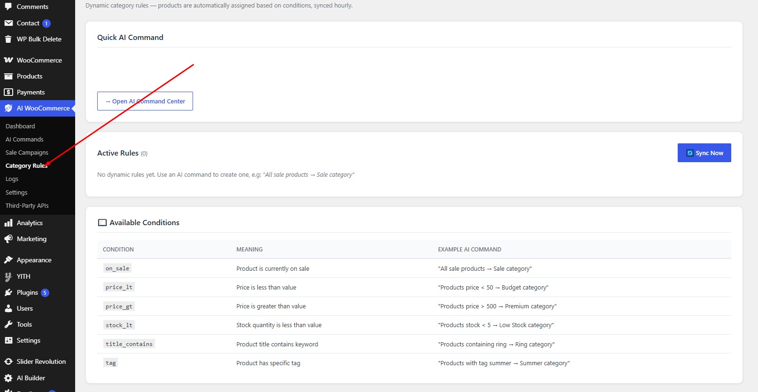Click the Contact notification badge showing 1

pyautogui.click(x=46, y=24)
